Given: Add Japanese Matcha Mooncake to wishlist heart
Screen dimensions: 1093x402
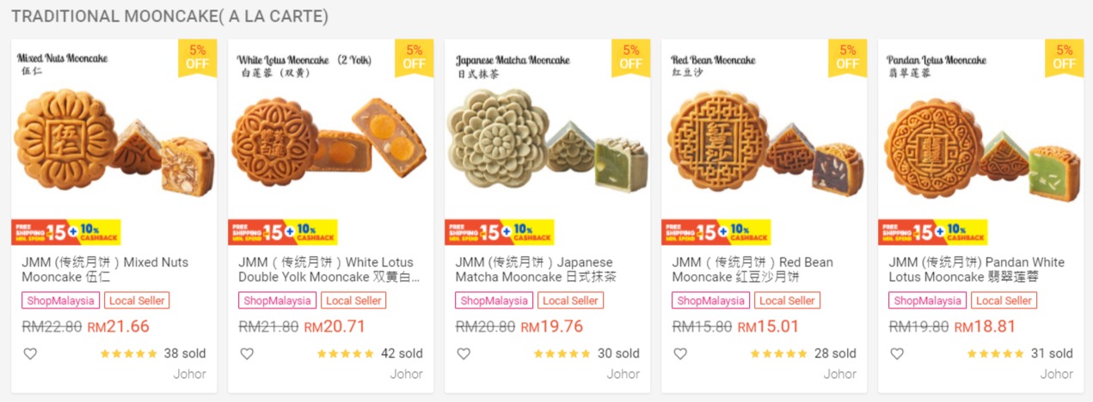Looking at the screenshot, I should coord(464,354).
